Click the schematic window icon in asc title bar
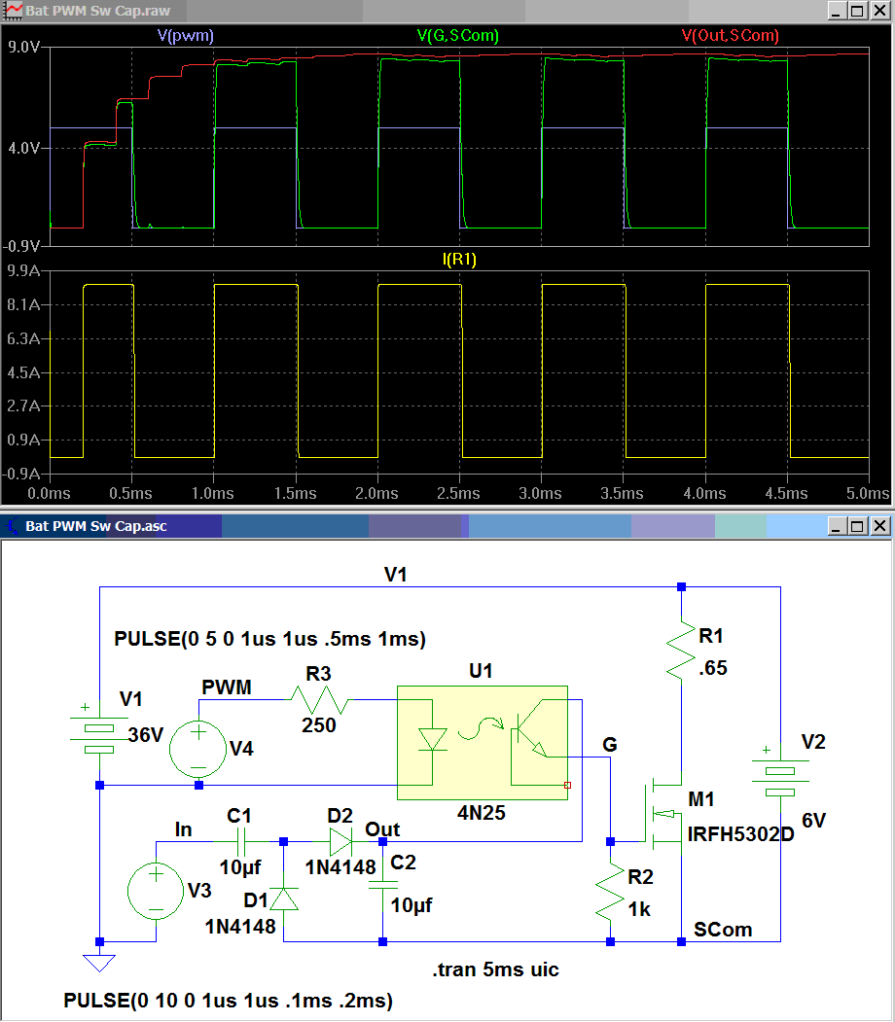The width and height of the screenshot is (895, 1022). (x=13, y=526)
